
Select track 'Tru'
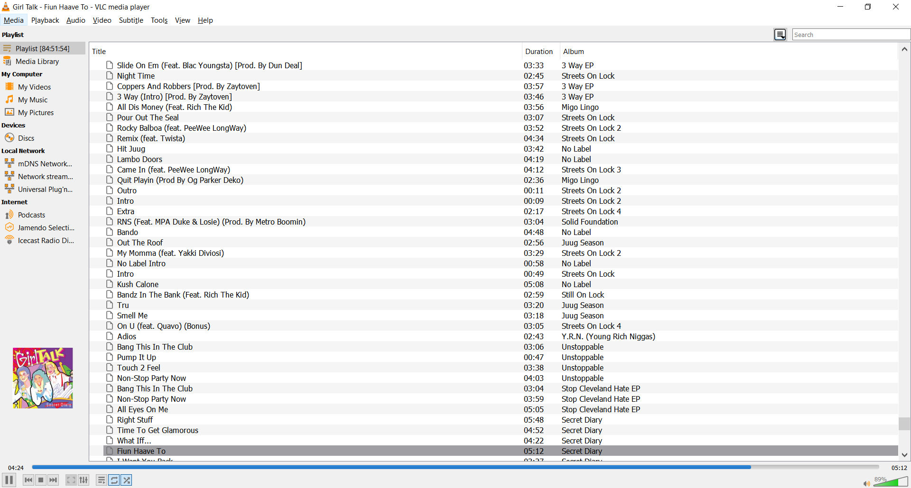pos(501,305)
